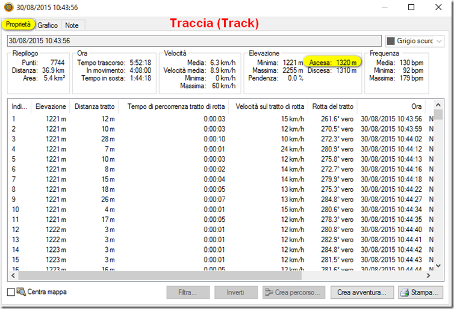This screenshot has height=309, width=454.
Task: Sort by Distanza tratto column header
Action: [x=95, y=106]
